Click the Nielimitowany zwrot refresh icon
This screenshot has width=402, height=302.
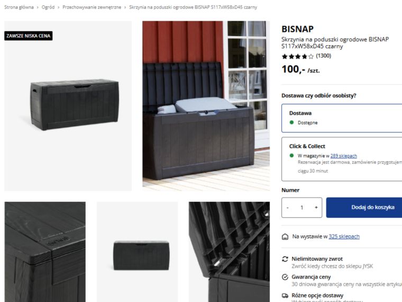tap(285, 259)
